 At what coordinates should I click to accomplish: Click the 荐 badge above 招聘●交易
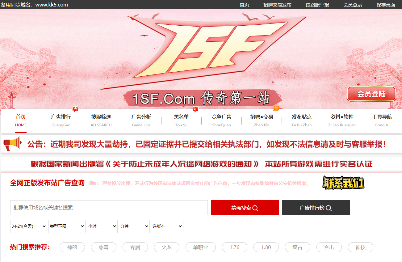276,108
